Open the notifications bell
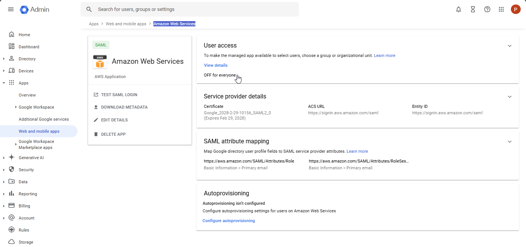The image size is (526, 247). click(458, 9)
